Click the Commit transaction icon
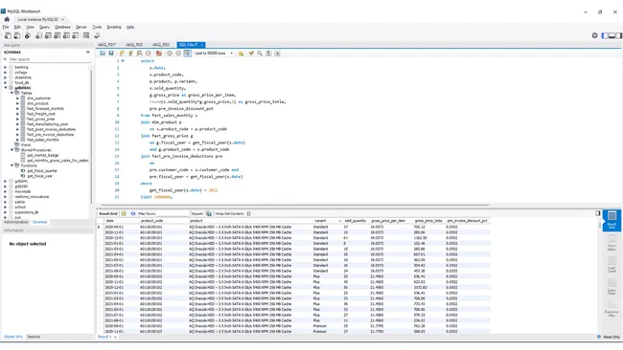 [x=170, y=54]
